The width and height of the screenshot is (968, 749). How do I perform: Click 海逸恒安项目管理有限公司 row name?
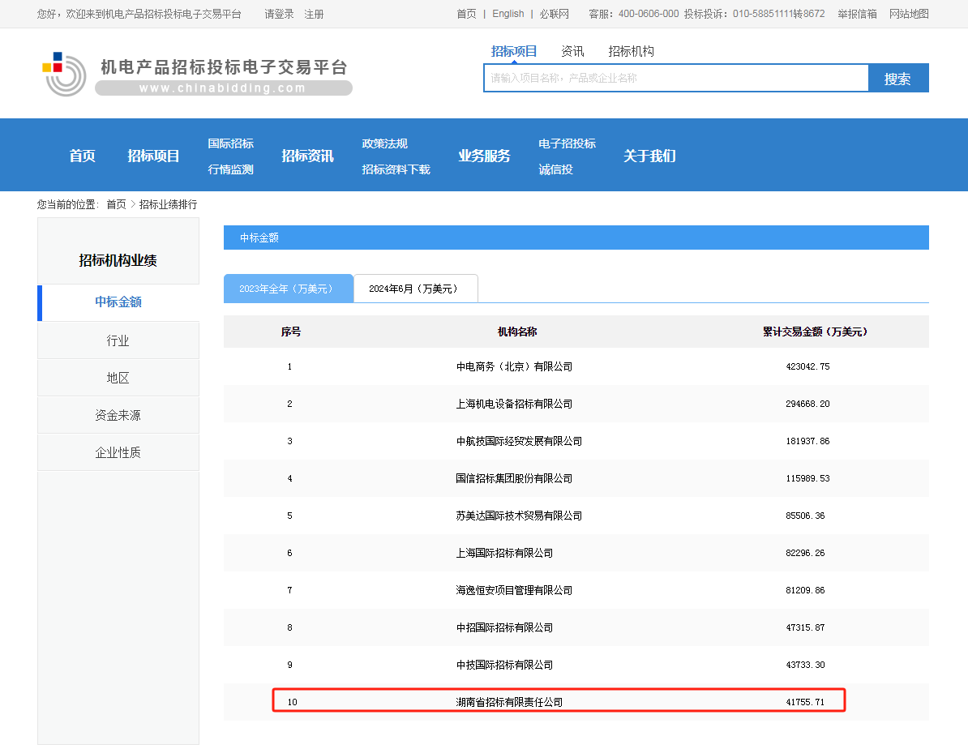coord(514,590)
